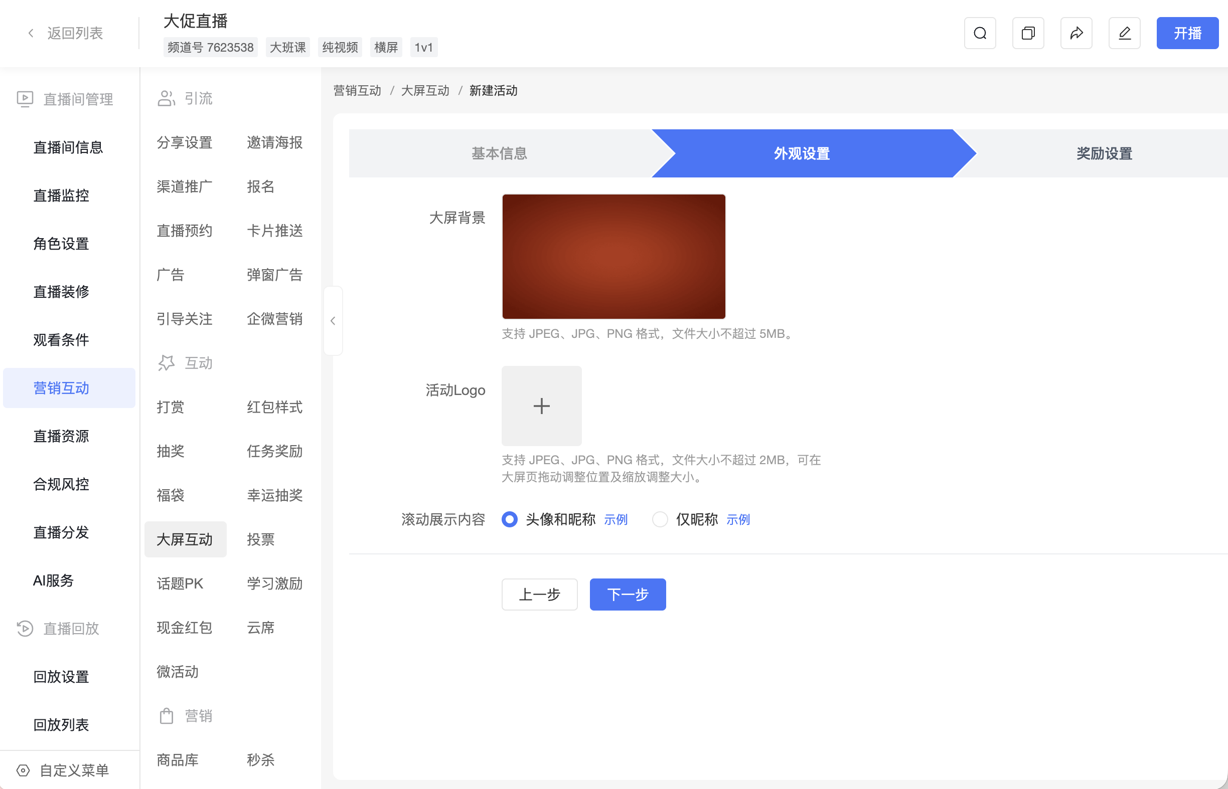Collapse the secondary sidebar panel
The height and width of the screenshot is (789, 1228).
pyautogui.click(x=333, y=321)
